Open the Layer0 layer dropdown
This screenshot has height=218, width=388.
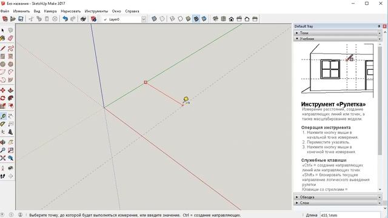click(x=144, y=19)
